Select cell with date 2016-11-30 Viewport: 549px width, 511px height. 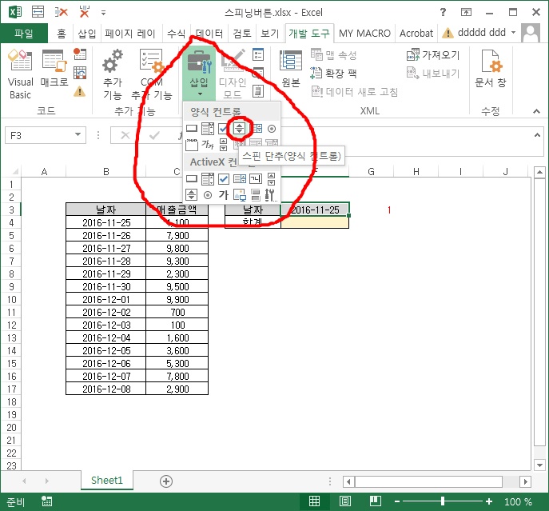[106, 287]
